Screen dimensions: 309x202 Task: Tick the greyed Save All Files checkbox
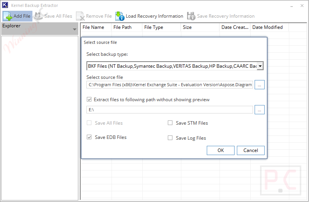click(x=89, y=123)
